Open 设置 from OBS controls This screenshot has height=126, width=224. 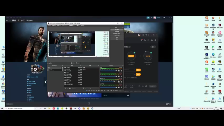coord(117,37)
